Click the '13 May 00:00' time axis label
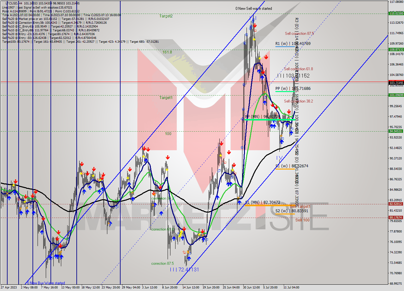 coord(70,288)
